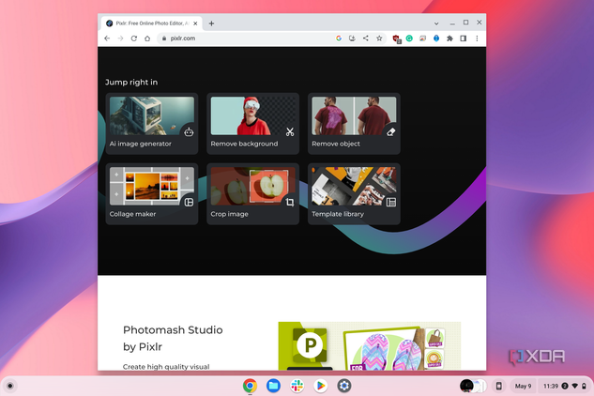Click the Photomash Studio promo image

click(x=370, y=346)
